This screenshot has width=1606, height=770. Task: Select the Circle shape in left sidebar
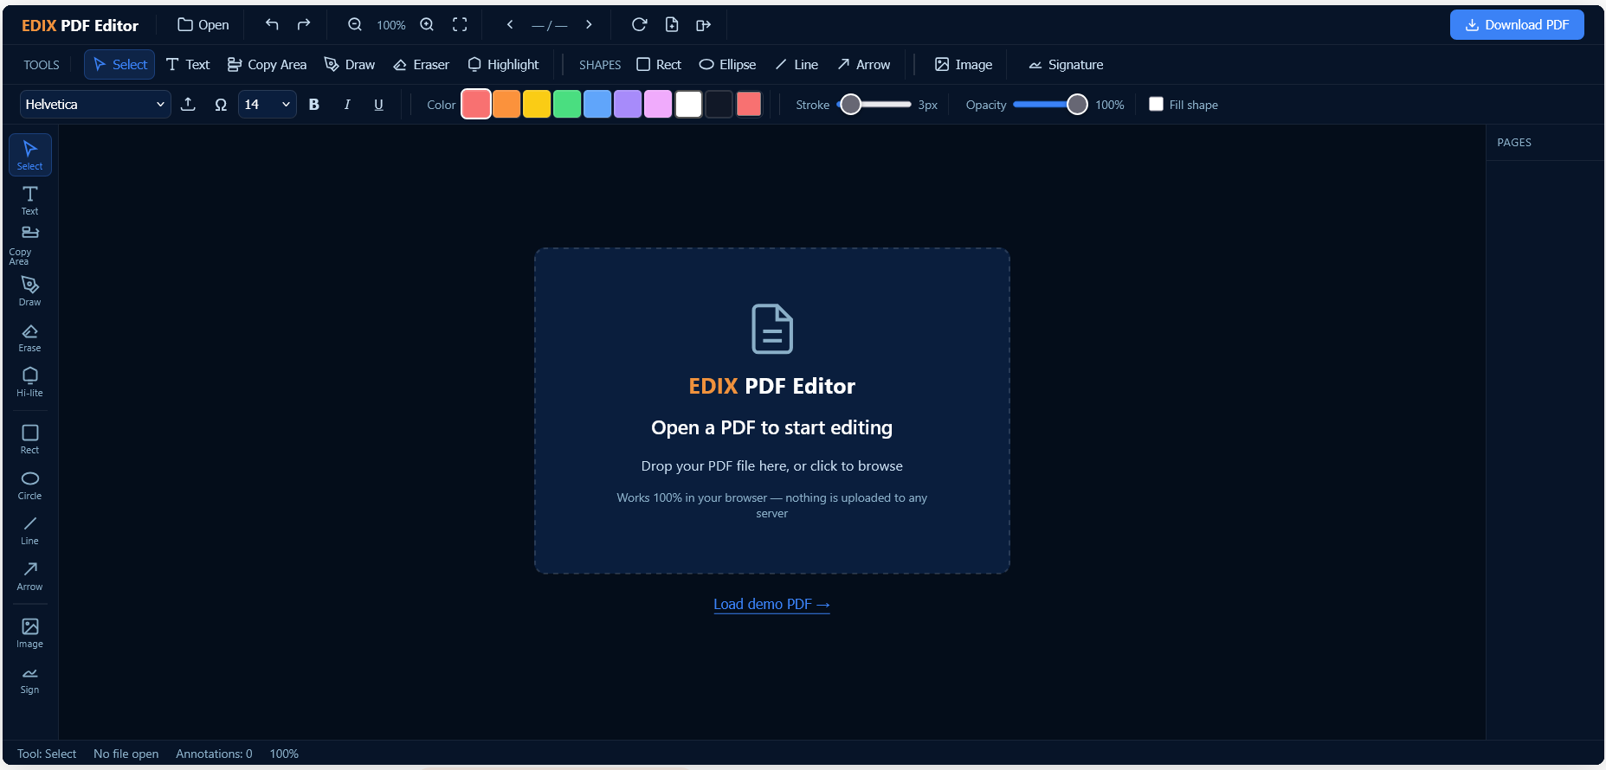[x=29, y=485]
